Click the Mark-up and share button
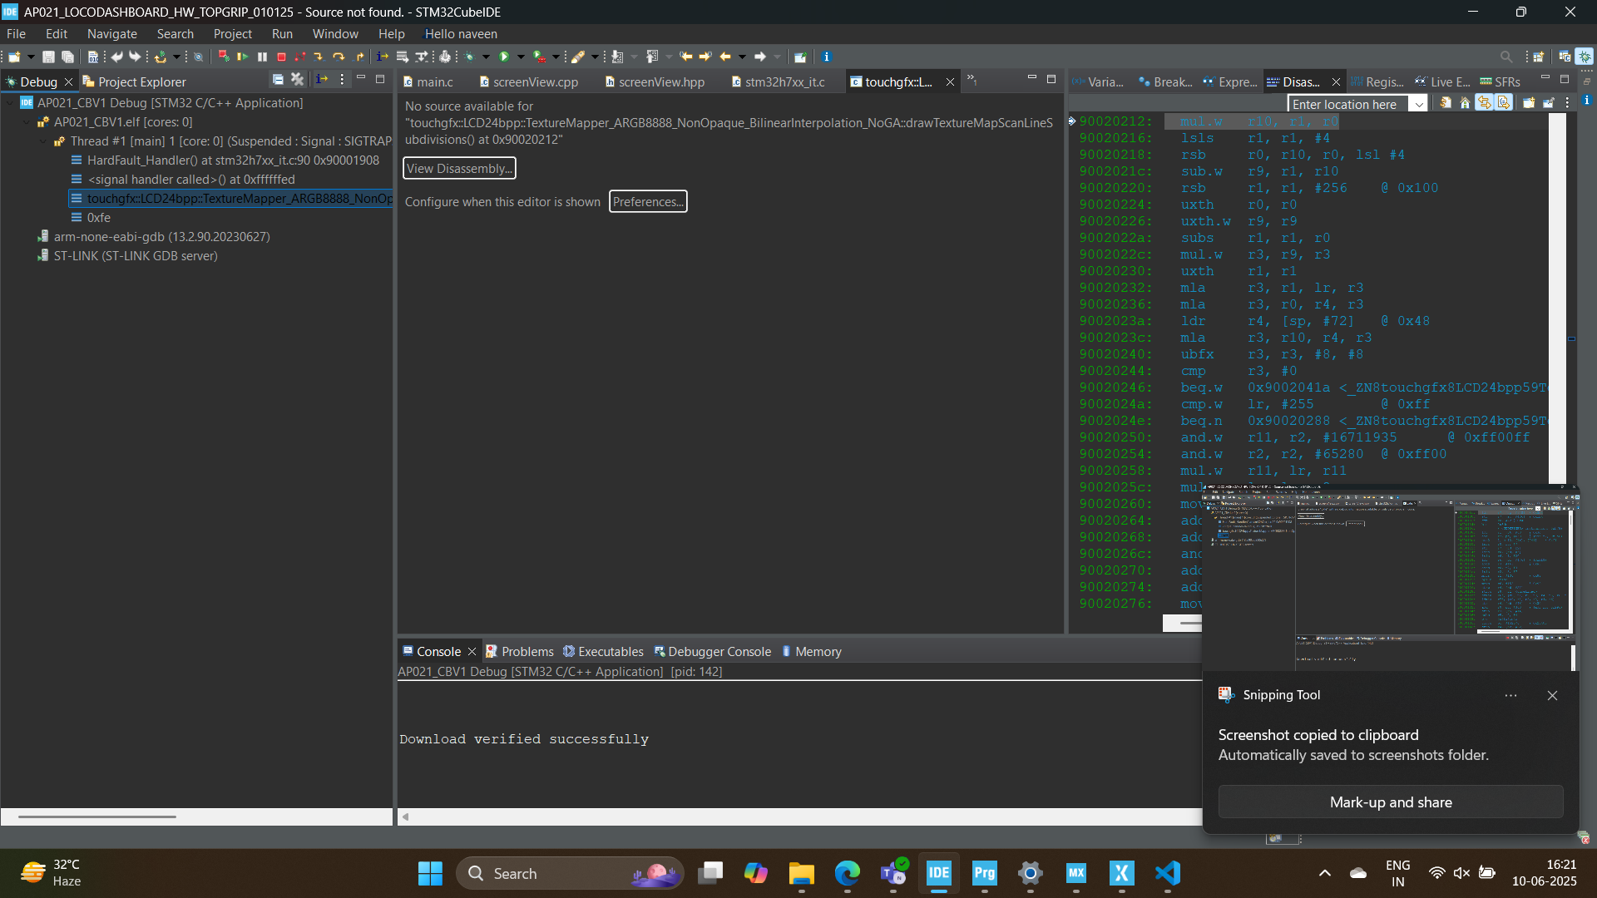The height and width of the screenshot is (898, 1597). [x=1390, y=802]
